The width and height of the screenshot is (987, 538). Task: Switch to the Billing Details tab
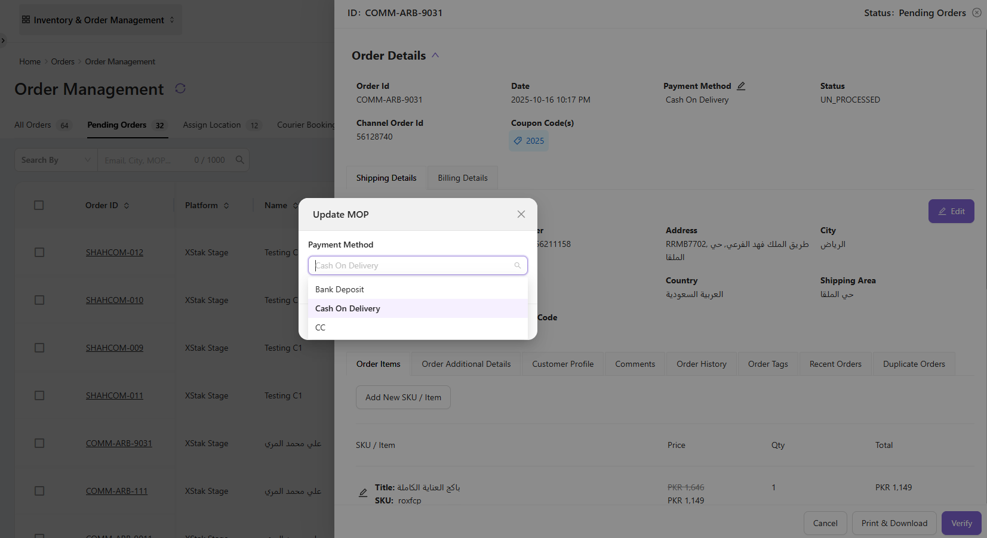coord(462,178)
